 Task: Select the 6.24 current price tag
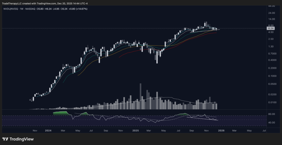click(x=270, y=28)
